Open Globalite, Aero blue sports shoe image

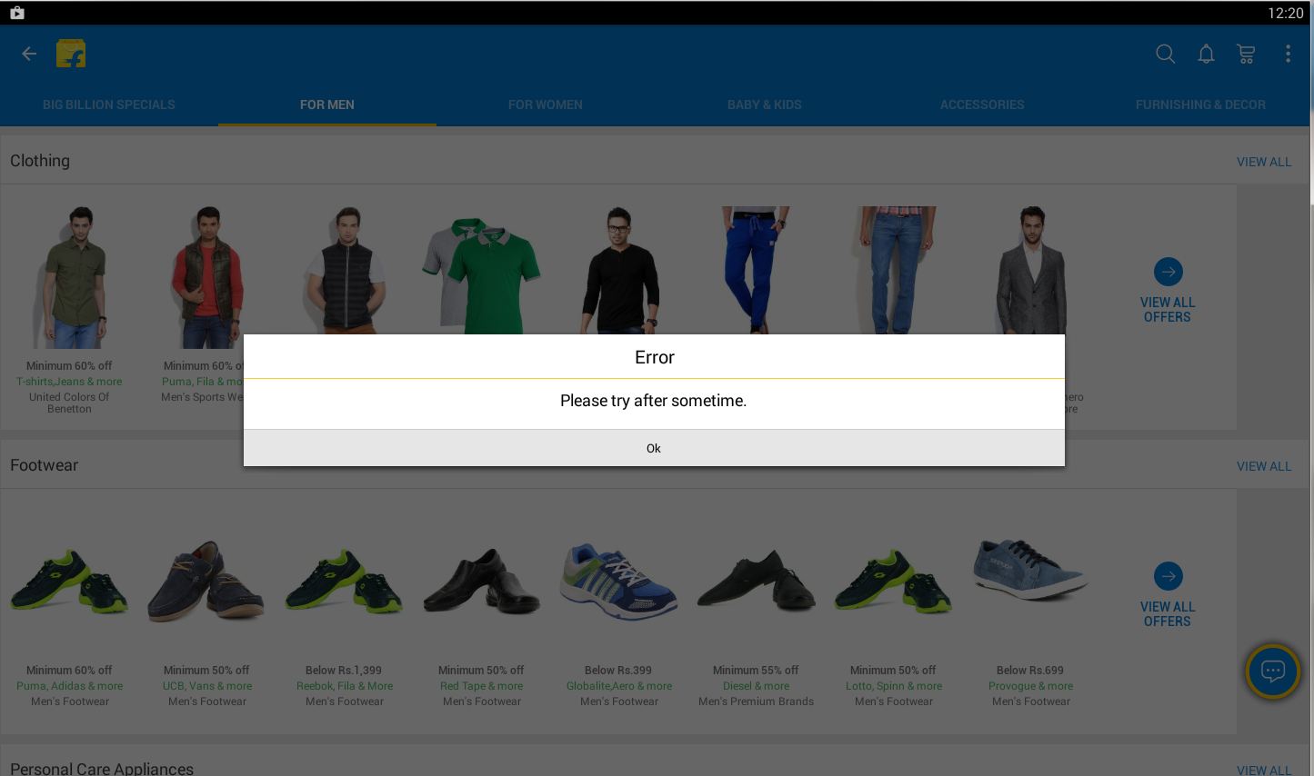tap(619, 582)
